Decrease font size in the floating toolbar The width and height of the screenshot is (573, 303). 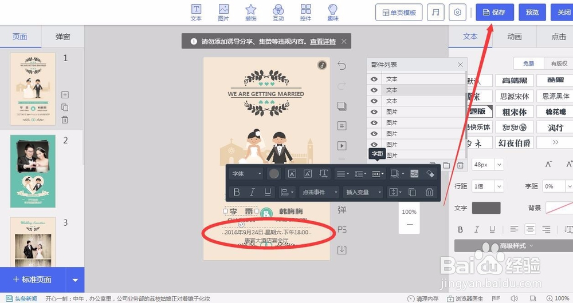pos(292,174)
